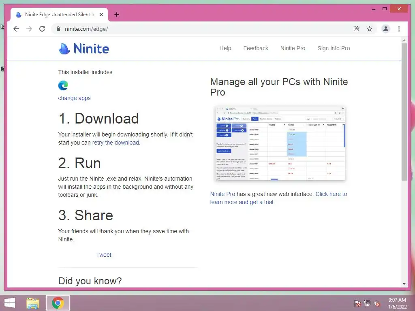The height and width of the screenshot is (311, 415).
Task: Click the 'Click here to learn more' link
Action: coord(278,198)
